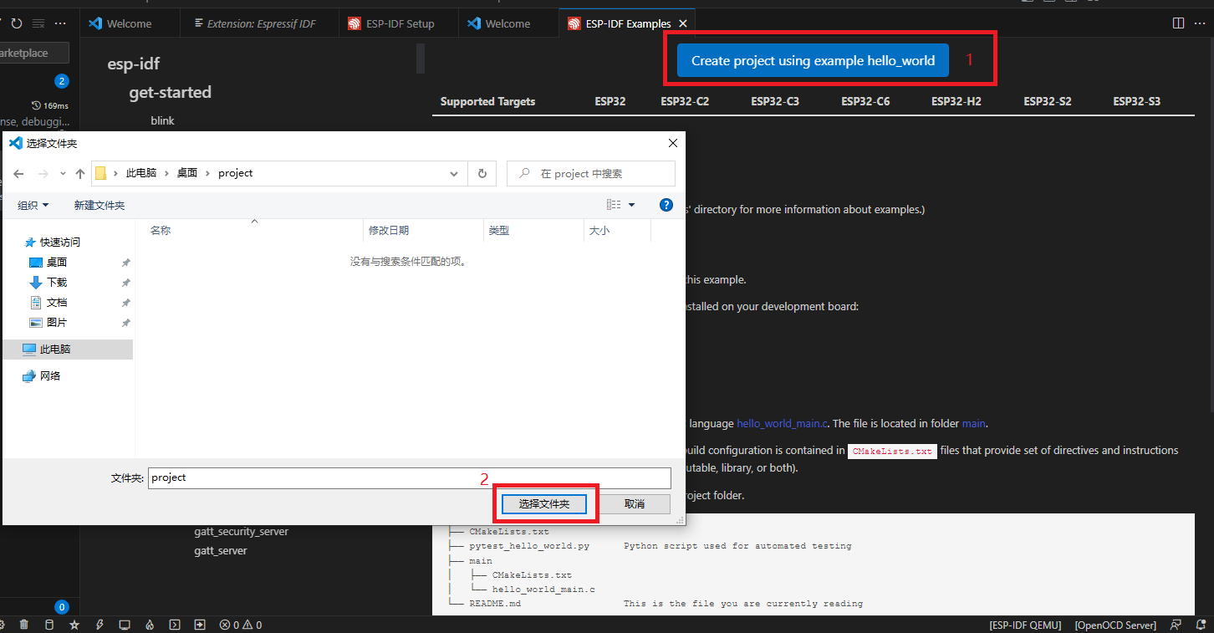Click [OpenOCD Server] in status bar
Screen dimensions: 1214x633
pos(1115,625)
